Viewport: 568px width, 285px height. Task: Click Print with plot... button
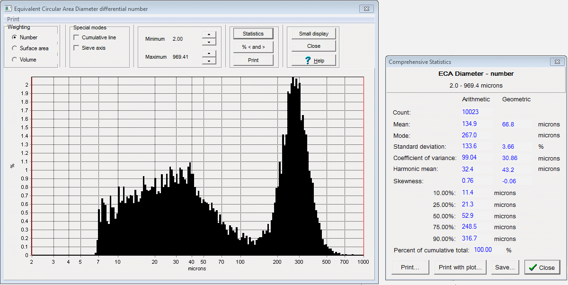pyautogui.click(x=460, y=267)
